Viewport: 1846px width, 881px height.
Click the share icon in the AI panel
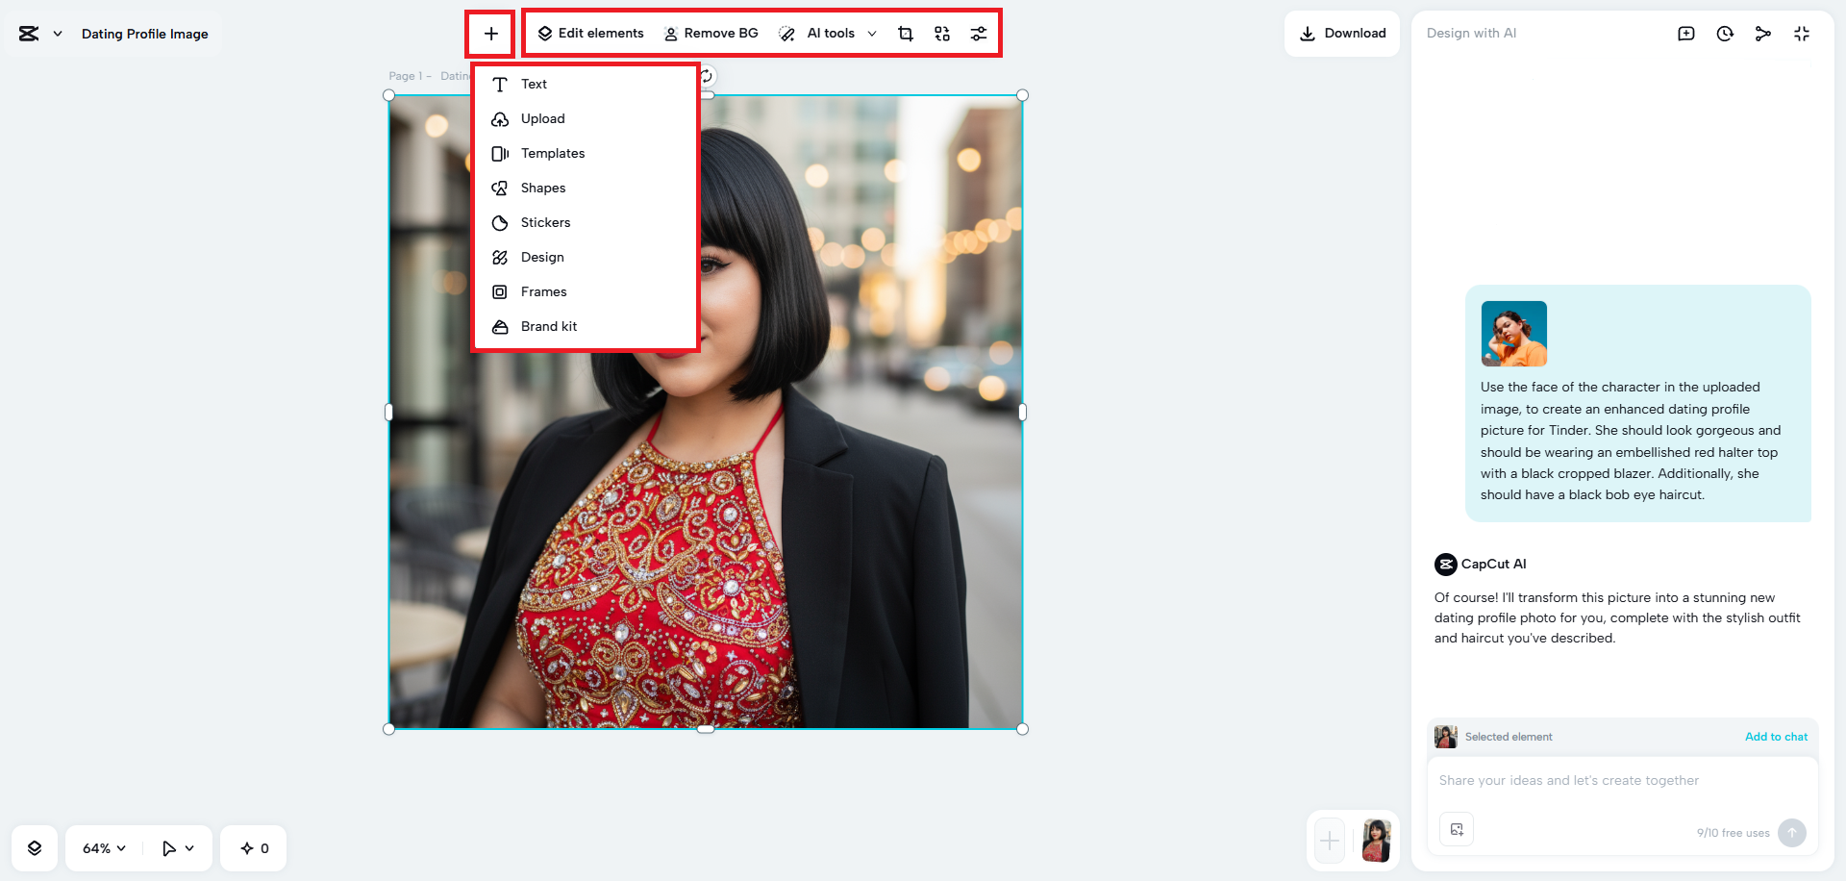click(x=1763, y=33)
